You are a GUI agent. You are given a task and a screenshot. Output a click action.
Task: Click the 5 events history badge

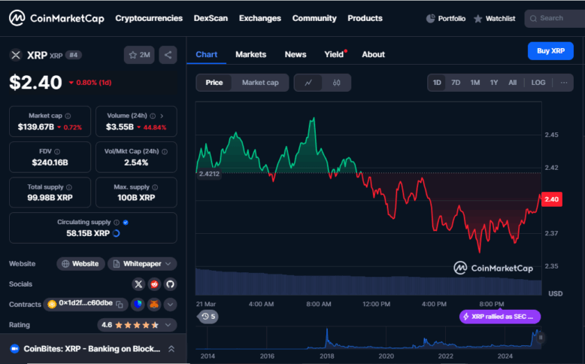point(208,317)
